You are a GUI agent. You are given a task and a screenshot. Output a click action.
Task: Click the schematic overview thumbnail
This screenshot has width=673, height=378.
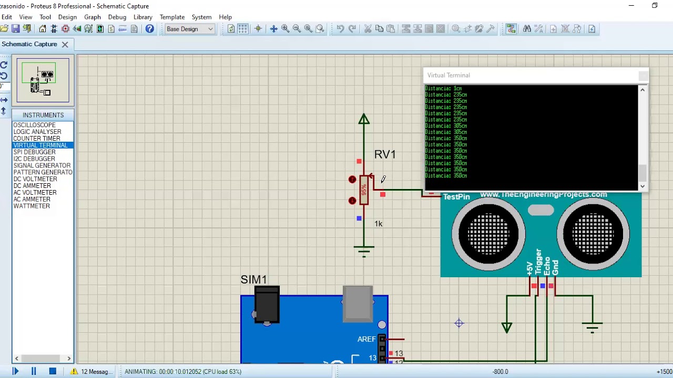(x=43, y=80)
